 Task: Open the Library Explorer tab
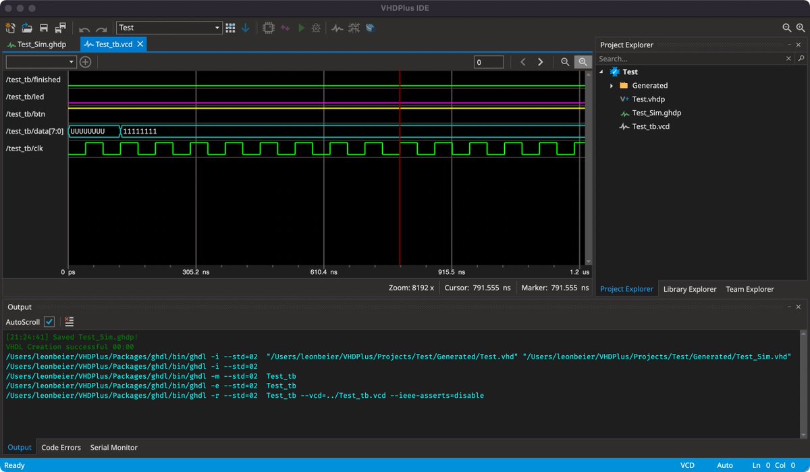point(690,289)
